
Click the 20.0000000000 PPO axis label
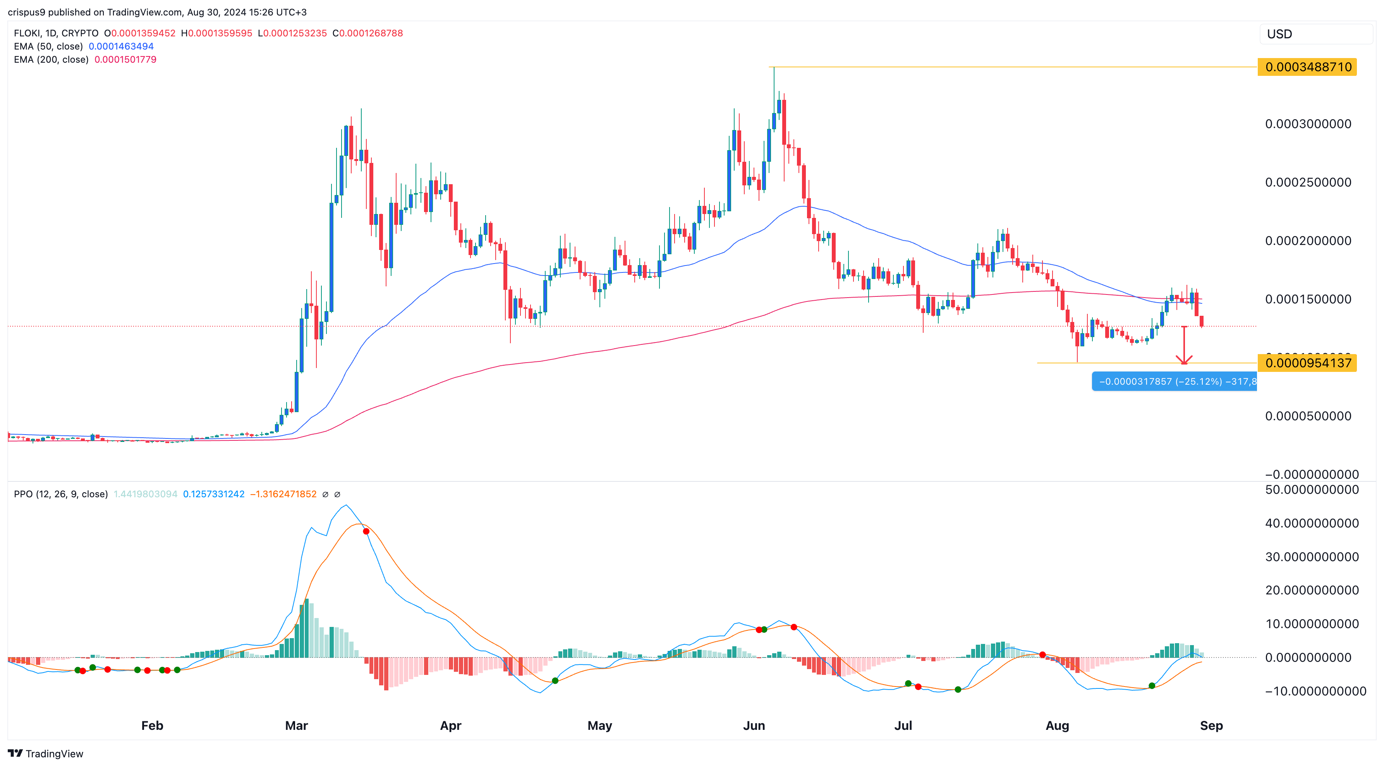[x=1312, y=591]
